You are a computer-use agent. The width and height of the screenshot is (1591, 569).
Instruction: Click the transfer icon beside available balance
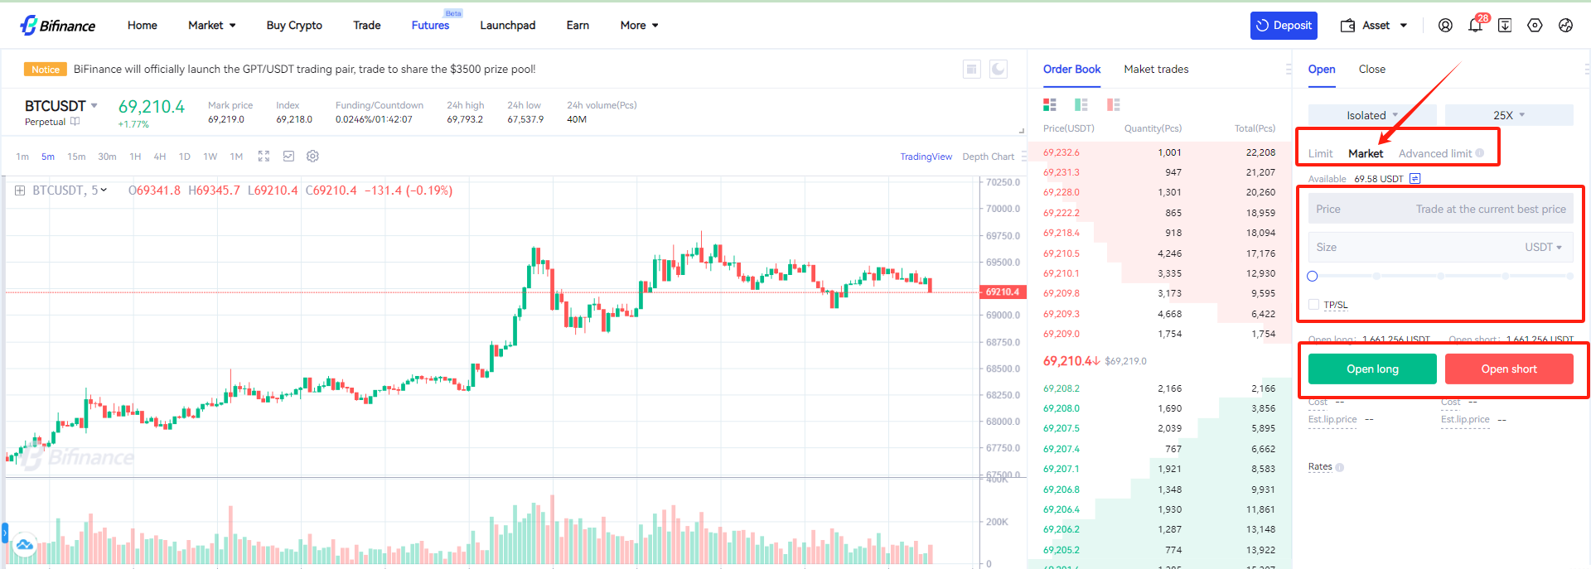click(1415, 178)
